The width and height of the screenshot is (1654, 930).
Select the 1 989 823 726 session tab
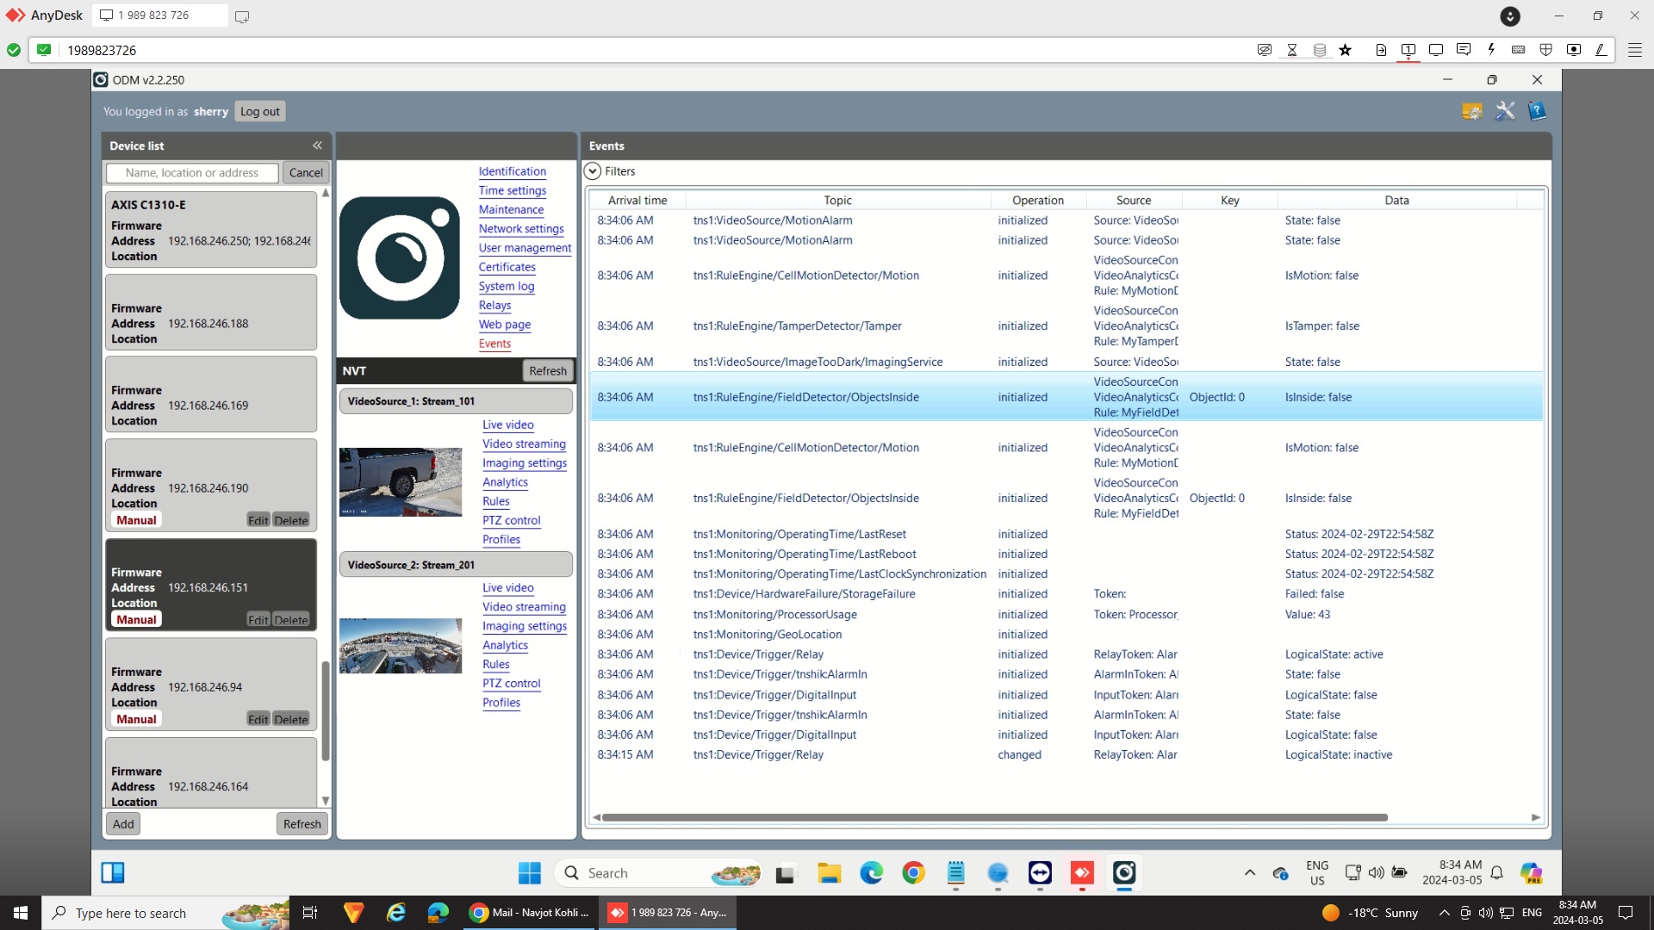click(x=155, y=15)
